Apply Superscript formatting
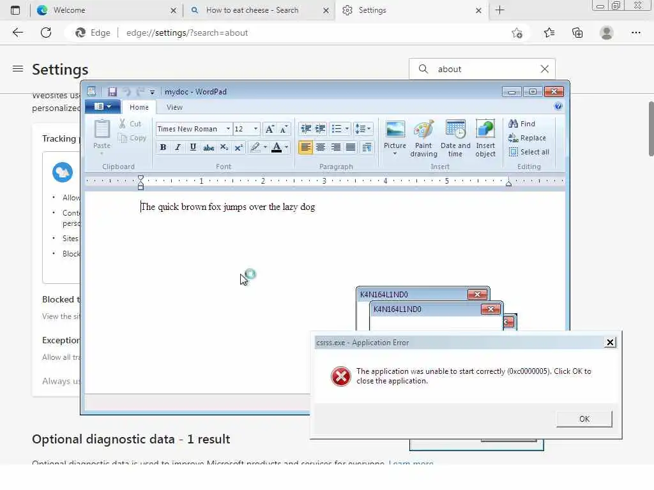The height and width of the screenshot is (490, 654). (239, 147)
